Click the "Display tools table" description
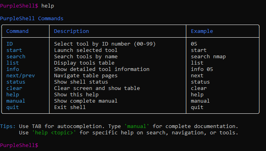 click(84, 63)
